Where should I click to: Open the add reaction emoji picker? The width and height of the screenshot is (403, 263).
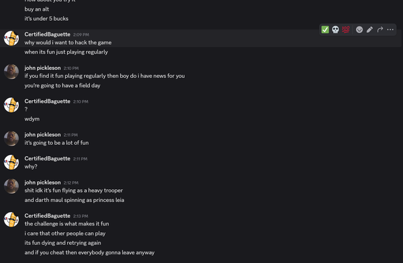359,30
